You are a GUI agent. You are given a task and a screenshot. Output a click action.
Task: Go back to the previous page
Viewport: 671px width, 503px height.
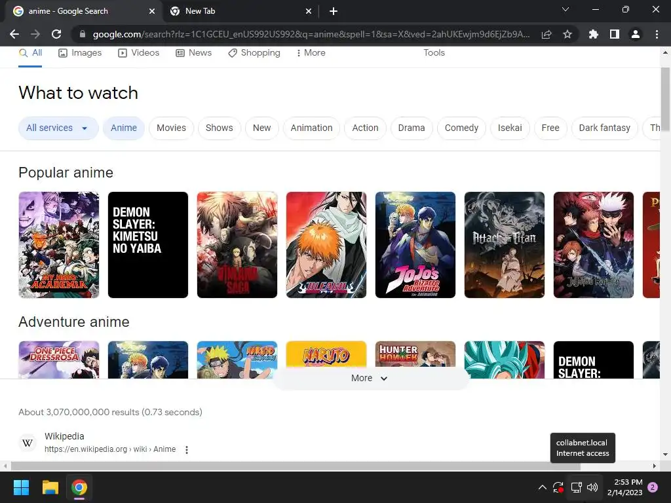tap(14, 34)
